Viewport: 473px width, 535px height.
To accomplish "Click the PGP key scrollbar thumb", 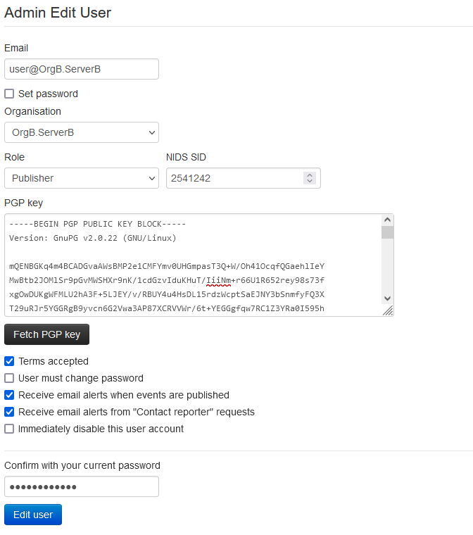I will (387, 233).
